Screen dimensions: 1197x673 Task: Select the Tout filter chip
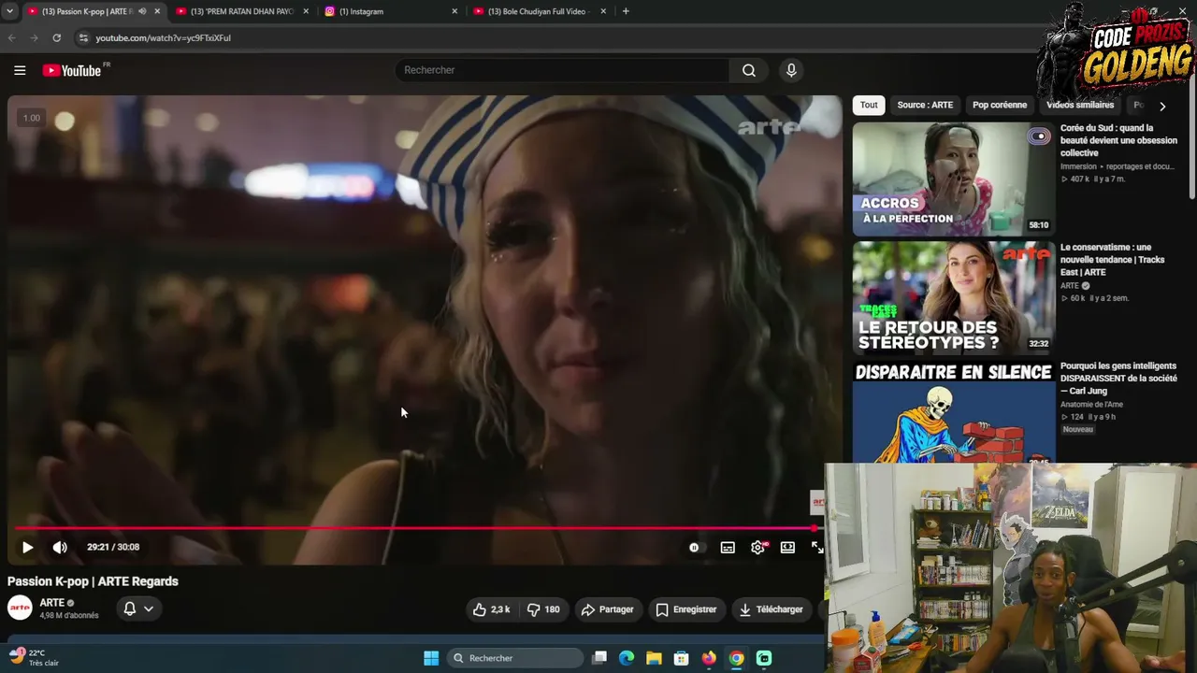pyautogui.click(x=869, y=106)
